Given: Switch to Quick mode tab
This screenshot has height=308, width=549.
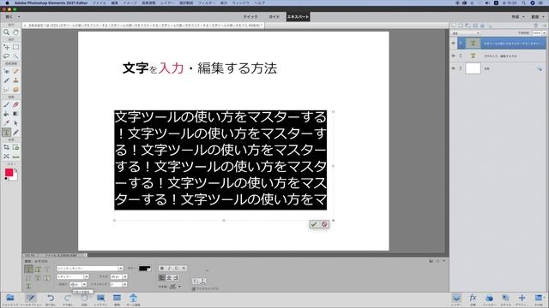Looking at the screenshot, I should pyautogui.click(x=250, y=17).
